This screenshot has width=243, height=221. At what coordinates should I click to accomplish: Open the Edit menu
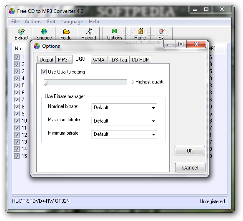pyautogui.click(x=51, y=22)
